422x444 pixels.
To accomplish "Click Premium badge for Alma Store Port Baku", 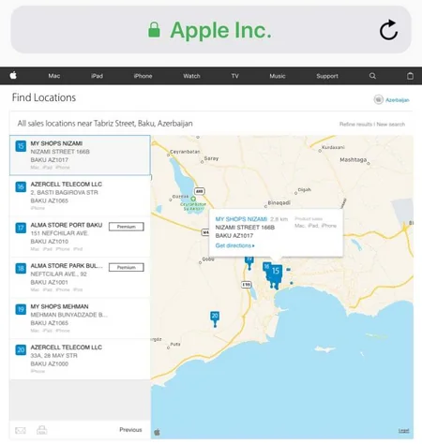I will (x=127, y=227).
